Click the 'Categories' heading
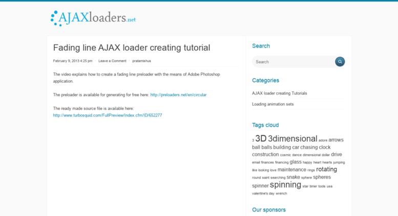398x216 pixels. (265, 80)
